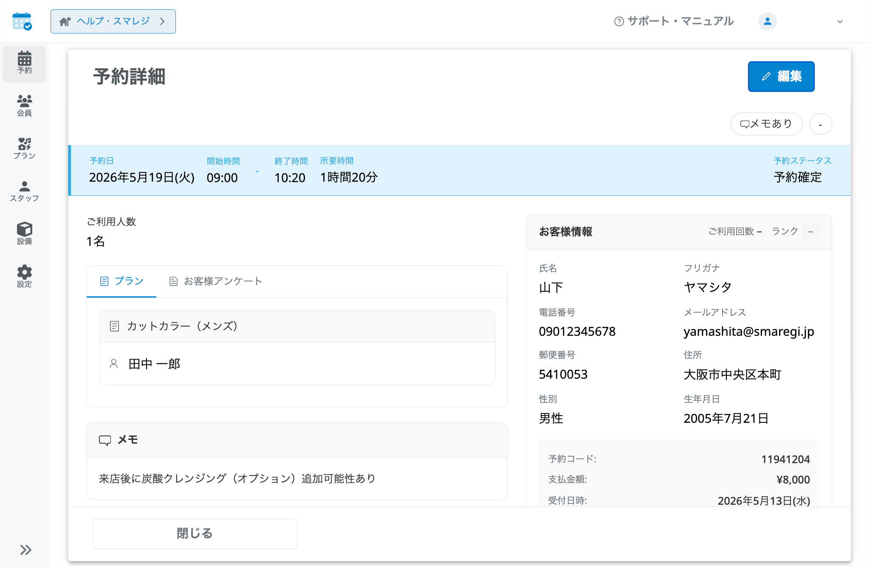The width and height of the screenshot is (870, 568).
Task: Click the staff person icon beside 田中 一郎
Action: coord(113,364)
